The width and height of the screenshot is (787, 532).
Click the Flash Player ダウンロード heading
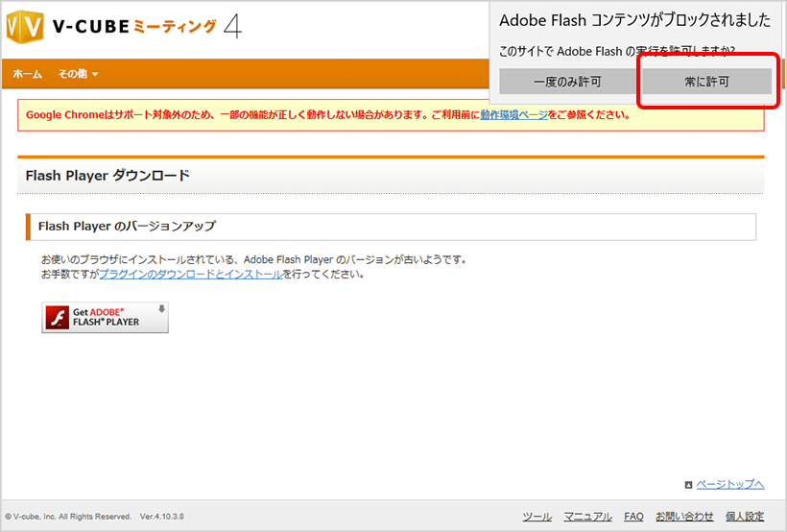[x=107, y=176]
